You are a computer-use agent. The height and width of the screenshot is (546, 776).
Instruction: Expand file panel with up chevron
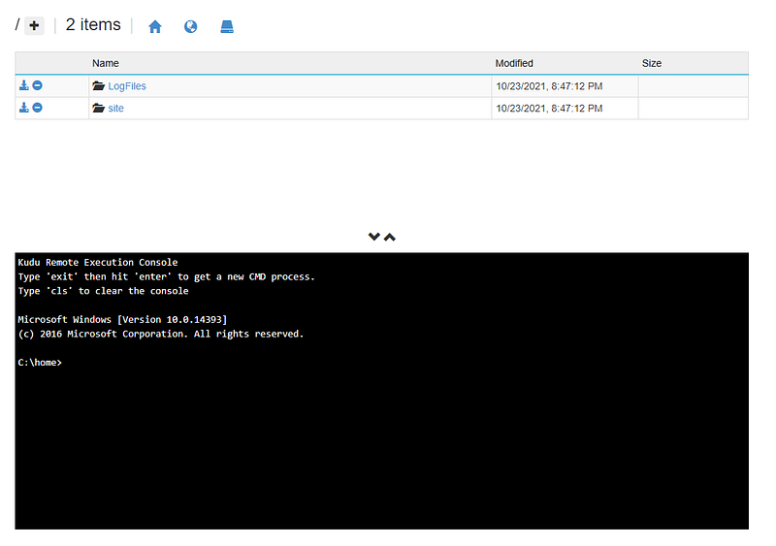(x=390, y=237)
